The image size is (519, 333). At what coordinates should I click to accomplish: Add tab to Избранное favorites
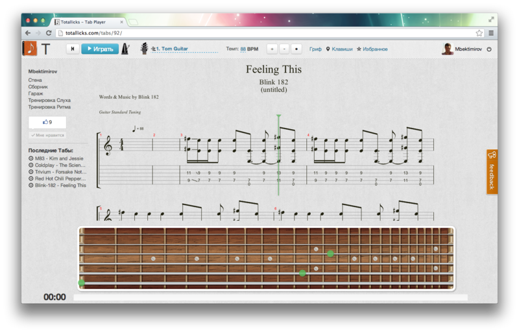pos(372,49)
